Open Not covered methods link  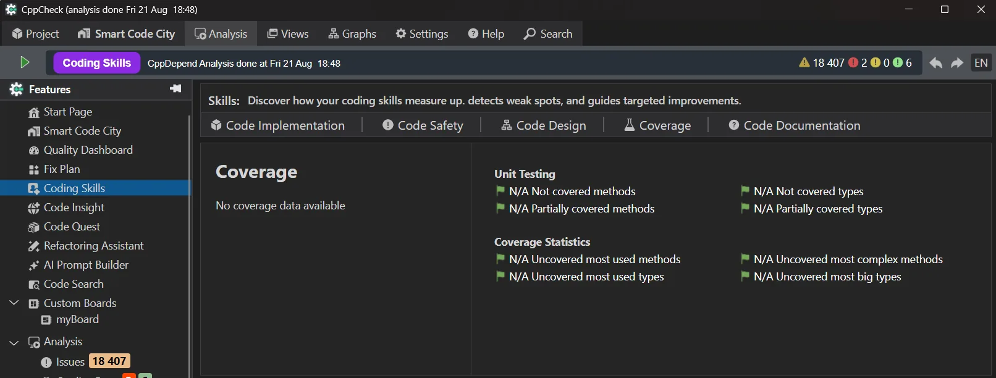[572, 191]
